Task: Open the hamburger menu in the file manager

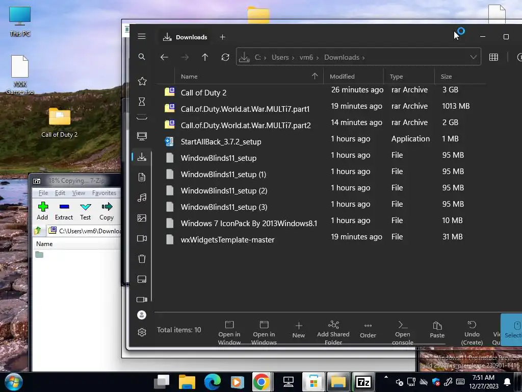Action: point(142,36)
